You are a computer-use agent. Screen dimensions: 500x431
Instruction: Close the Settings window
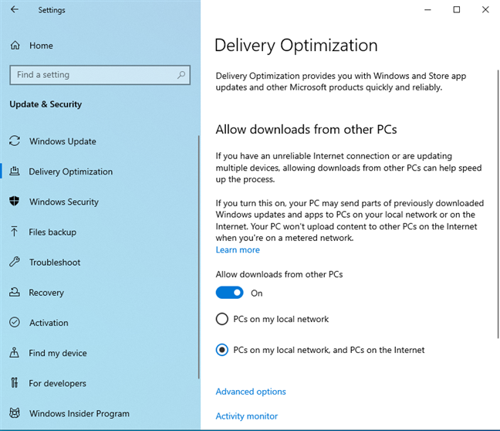485,10
